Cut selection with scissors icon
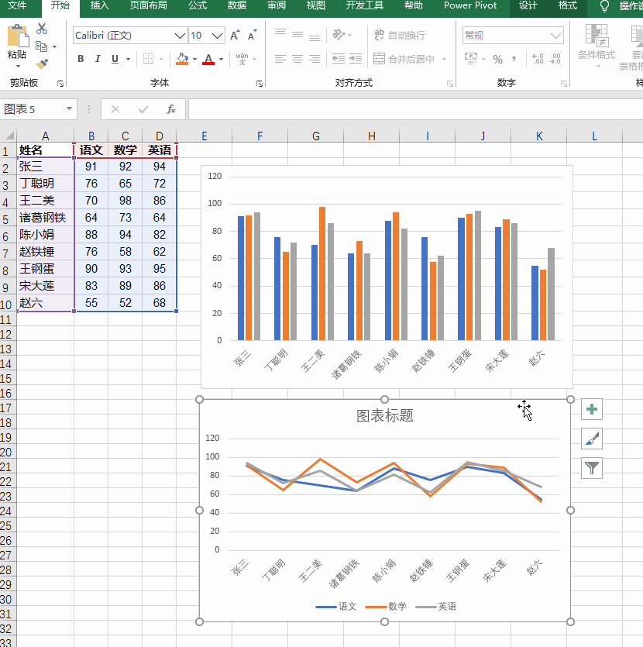This screenshot has height=647, width=643. [42, 29]
